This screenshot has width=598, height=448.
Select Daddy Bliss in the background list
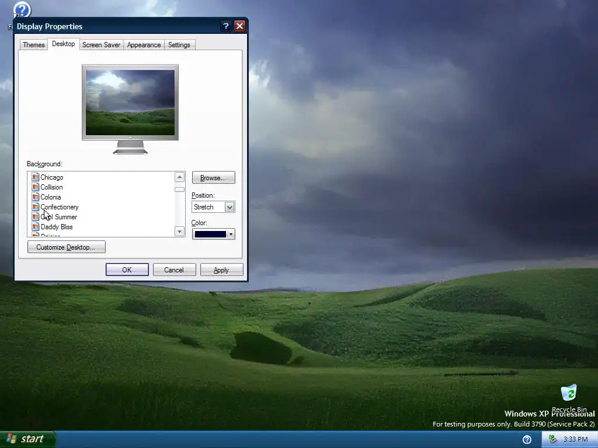tap(57, 227)
